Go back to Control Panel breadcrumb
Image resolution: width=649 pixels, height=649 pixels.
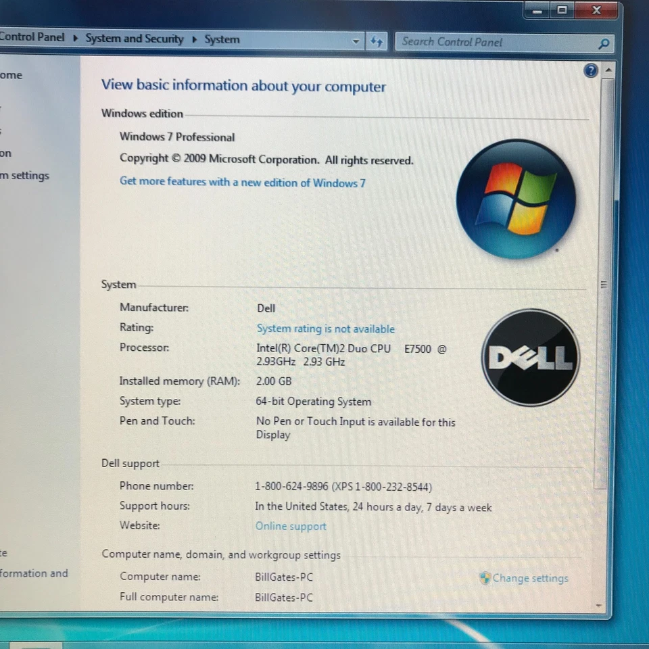tap(31, 37)
